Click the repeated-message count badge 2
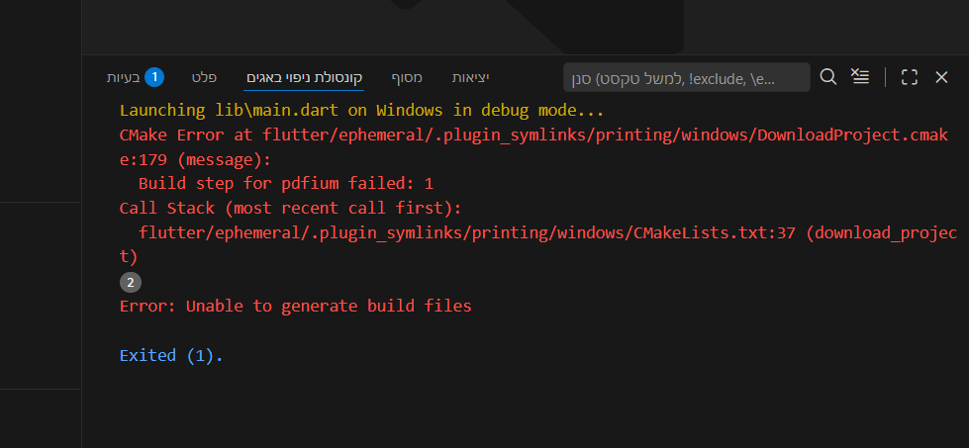969x448 pixels. pos(131,283)
